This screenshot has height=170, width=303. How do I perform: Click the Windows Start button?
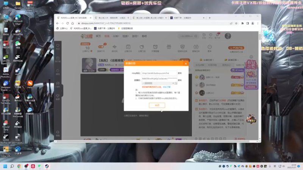coord(5,166)
